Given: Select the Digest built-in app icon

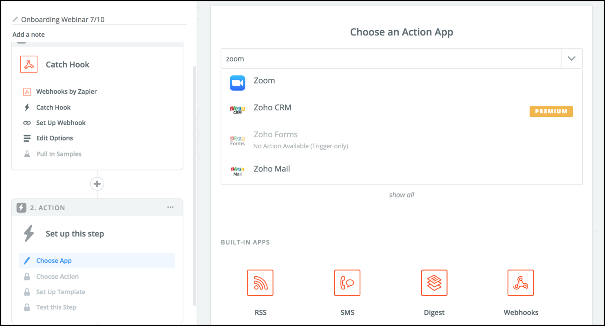Looking at the screenshot, I should click(434, 283).
